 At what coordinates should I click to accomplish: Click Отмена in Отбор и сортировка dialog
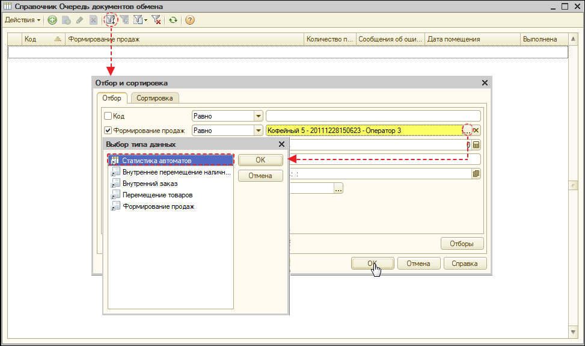(x=418, y=264)
